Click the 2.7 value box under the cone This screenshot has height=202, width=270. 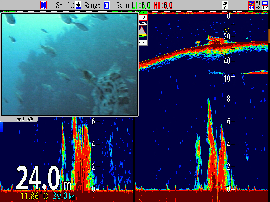point(143,42)
